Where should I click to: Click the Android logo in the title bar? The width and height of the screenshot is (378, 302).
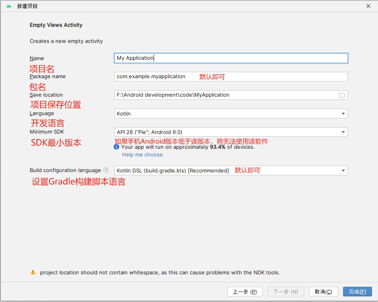pyautogui.click(x=9, y=6)
